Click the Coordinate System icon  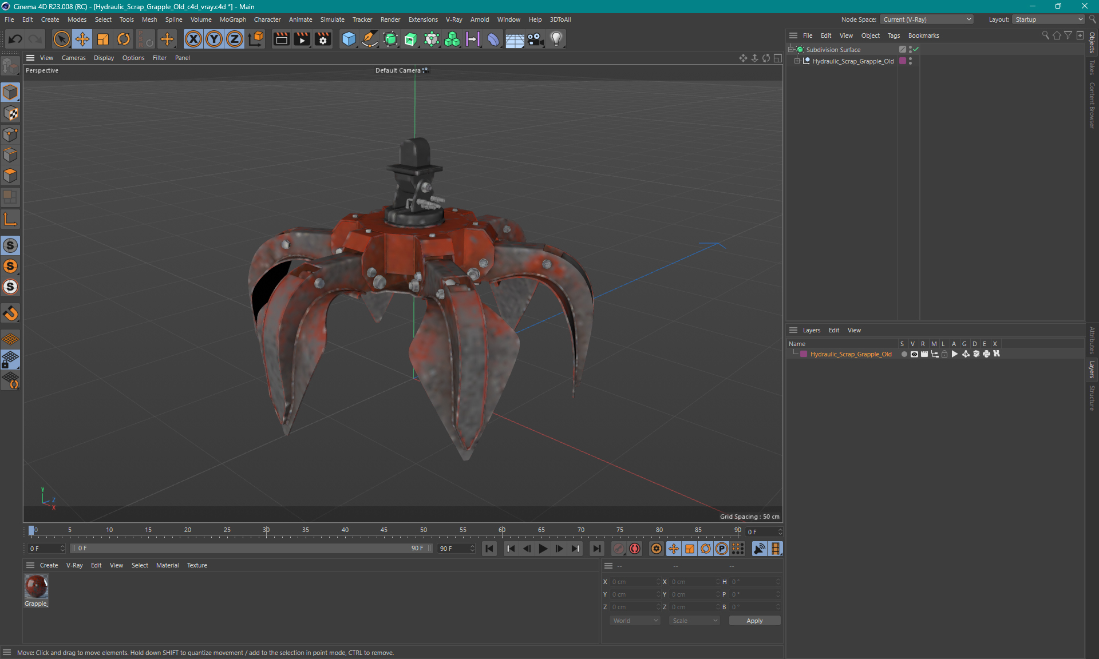pyautogui.click(x=256, y=39)
